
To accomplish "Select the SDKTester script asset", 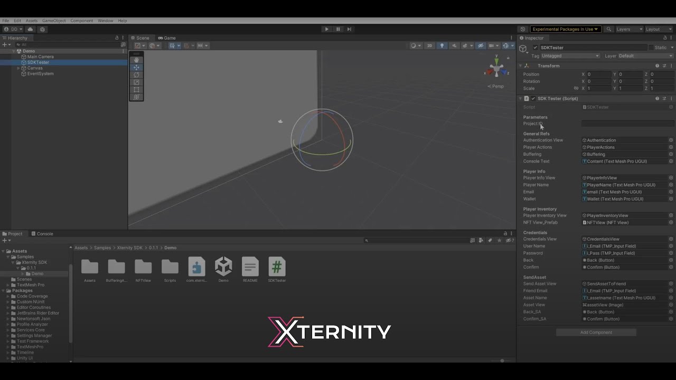I will (277, 270).
